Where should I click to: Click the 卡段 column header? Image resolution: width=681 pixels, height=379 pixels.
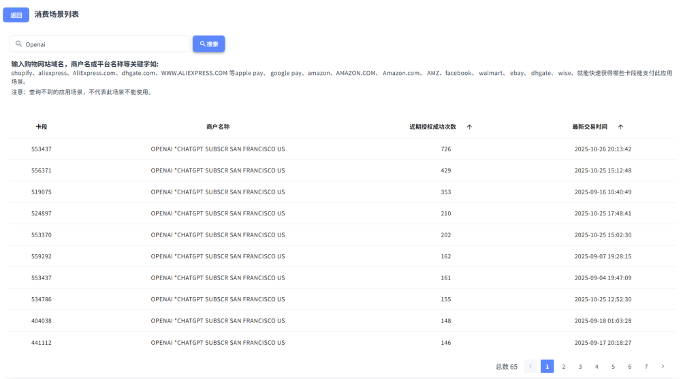(x=42, y=127)
